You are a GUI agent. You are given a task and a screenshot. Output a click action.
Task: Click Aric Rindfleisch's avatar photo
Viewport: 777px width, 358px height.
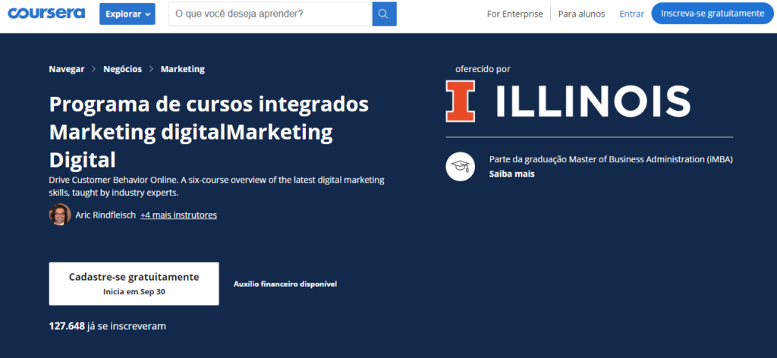click(60, 215)
